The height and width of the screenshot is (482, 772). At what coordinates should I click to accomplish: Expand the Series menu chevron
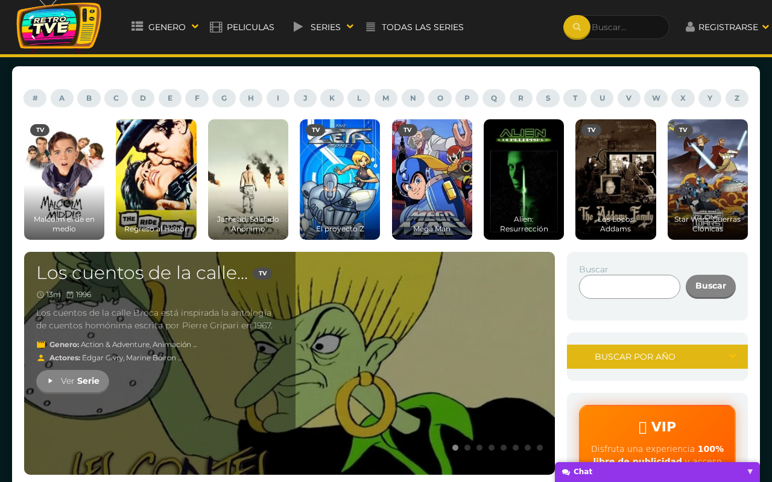tap(350, 27)
